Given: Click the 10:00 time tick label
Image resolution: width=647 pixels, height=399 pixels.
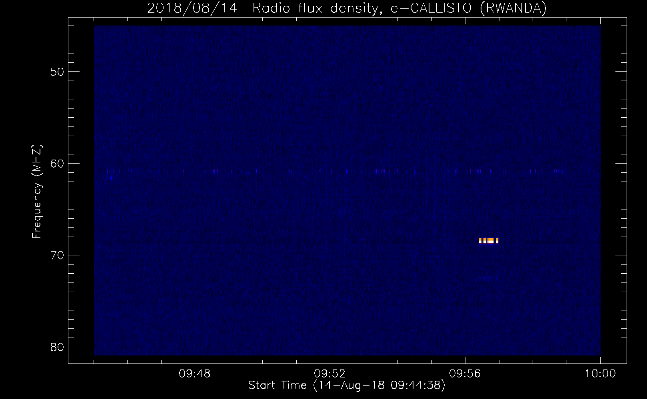Looking at the screenshot, I should pos(600,374).
